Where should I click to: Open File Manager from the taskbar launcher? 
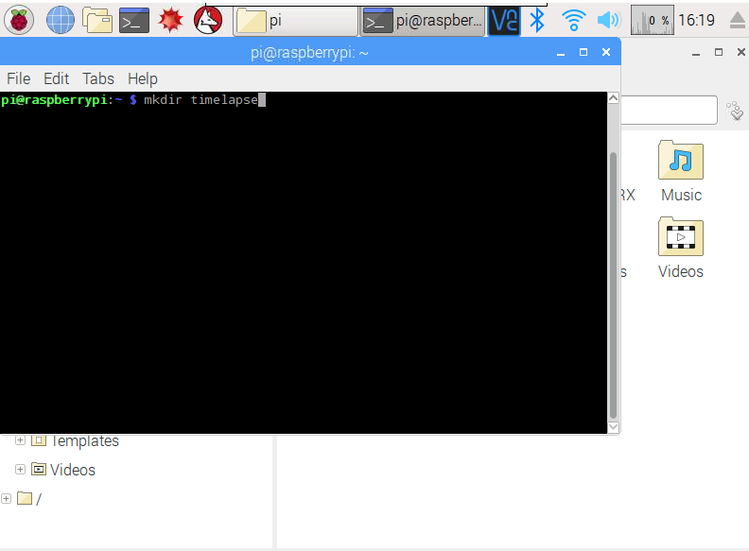pyautogui.click(x=96, y=19)
